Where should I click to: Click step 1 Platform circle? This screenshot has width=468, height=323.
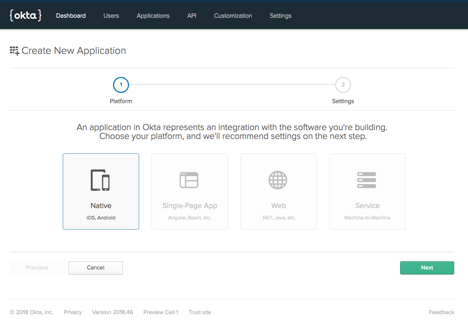point(121,85)
